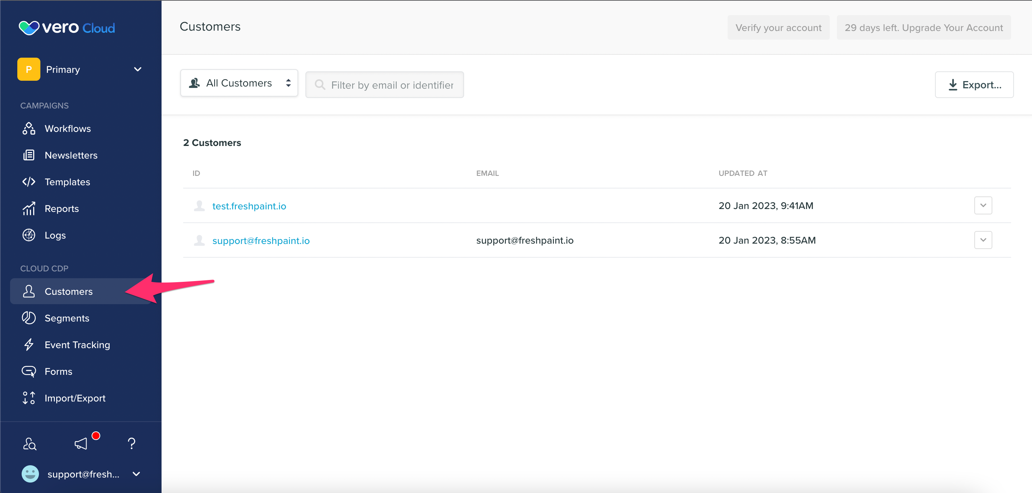Click the Event Tracking lightning icon
Viewport: 1032px width, 493px height.
[x=29, y=345]
